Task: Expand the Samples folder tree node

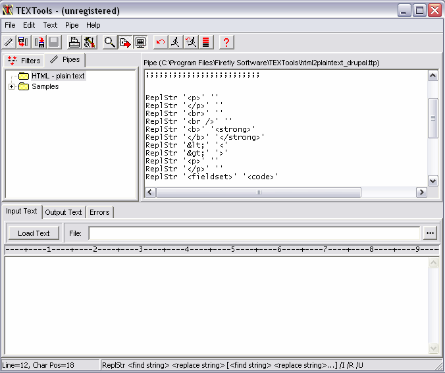Action: pyautogui.click(x=12, y=87)
